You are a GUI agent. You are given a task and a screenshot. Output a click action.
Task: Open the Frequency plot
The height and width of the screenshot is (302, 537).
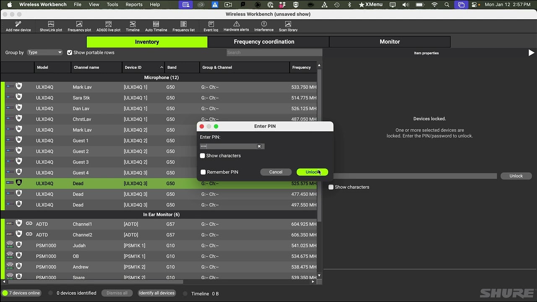79,26
